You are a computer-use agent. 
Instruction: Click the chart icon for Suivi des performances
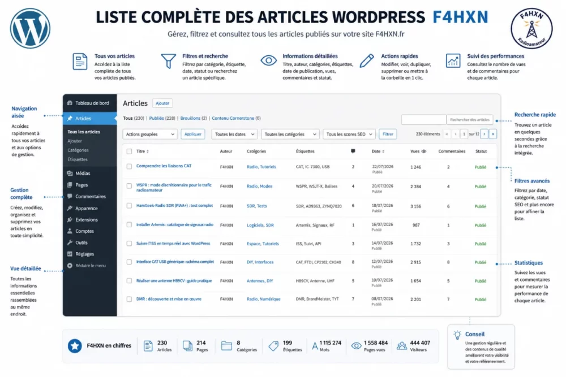tap(453, 60)
